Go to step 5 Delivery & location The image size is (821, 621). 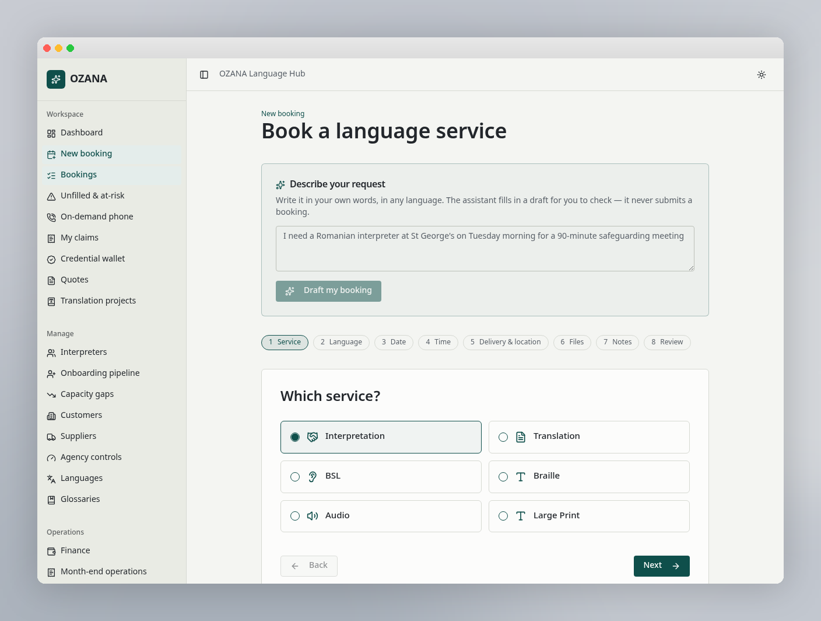506,343
